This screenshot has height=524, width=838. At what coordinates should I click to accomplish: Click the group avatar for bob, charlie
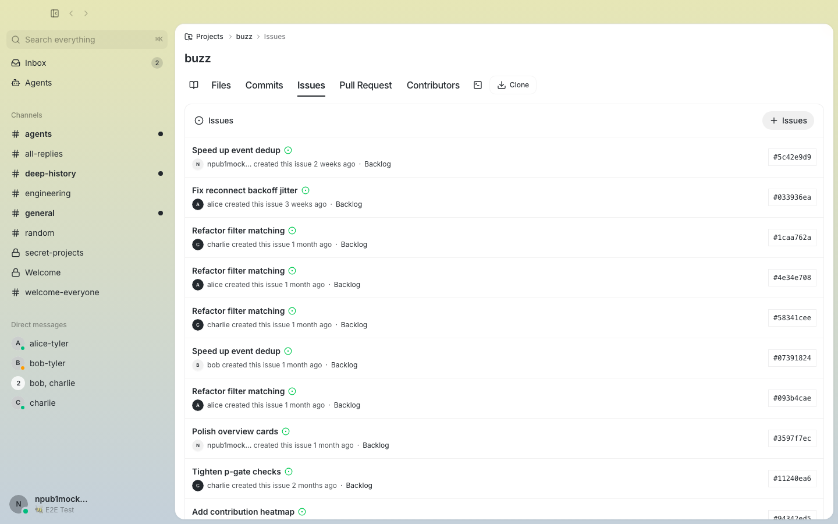tap(18, 383)
